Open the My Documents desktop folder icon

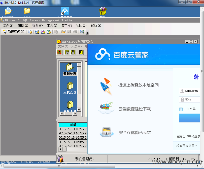coord(8,12)
